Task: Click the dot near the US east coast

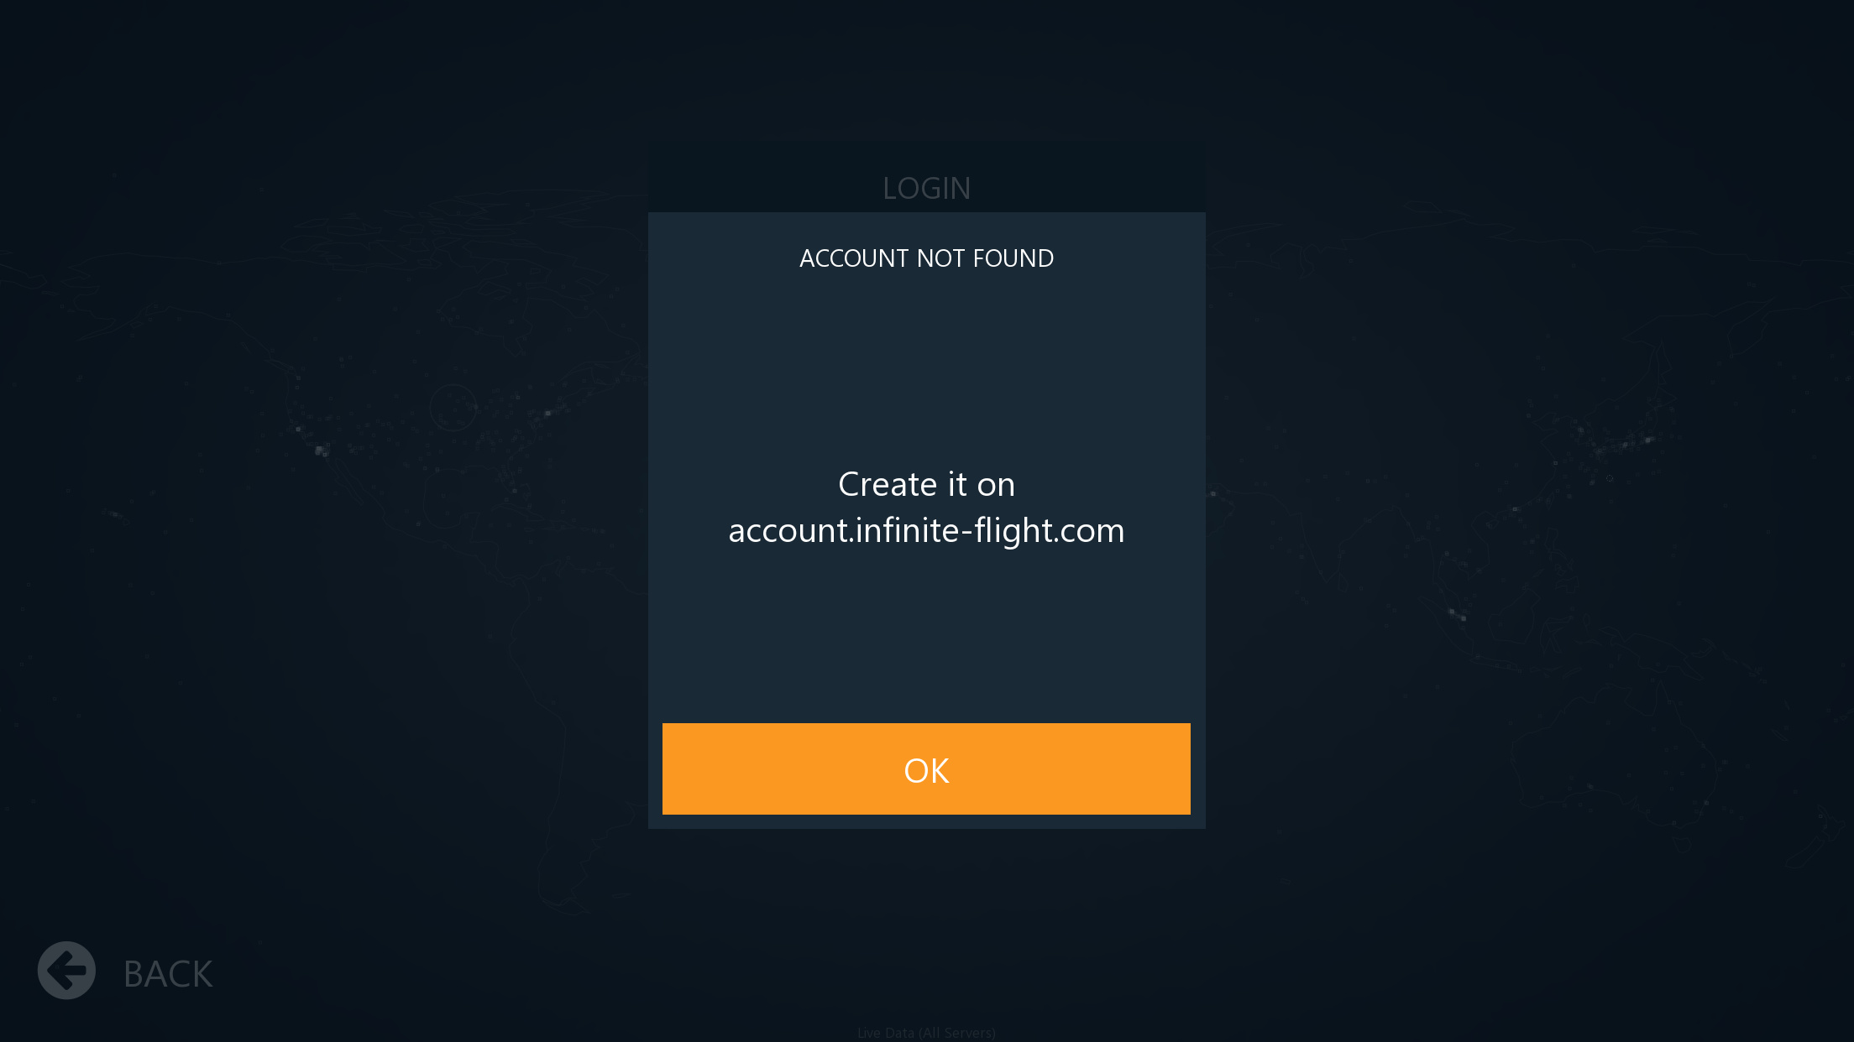Action: tap(548, 413)
